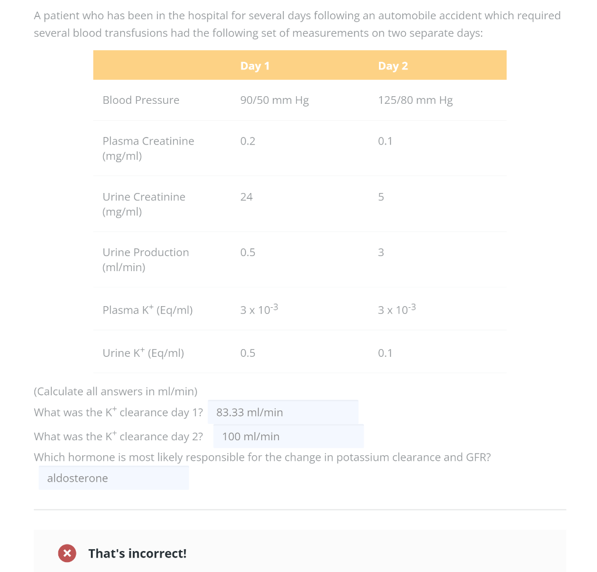Click the Plasma K+ row label
597x572 pixels.
tap(148, 310)
